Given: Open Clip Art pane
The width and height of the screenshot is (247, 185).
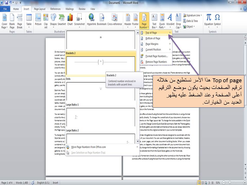Looking at the screenshot, I should [x=46, y=21].
